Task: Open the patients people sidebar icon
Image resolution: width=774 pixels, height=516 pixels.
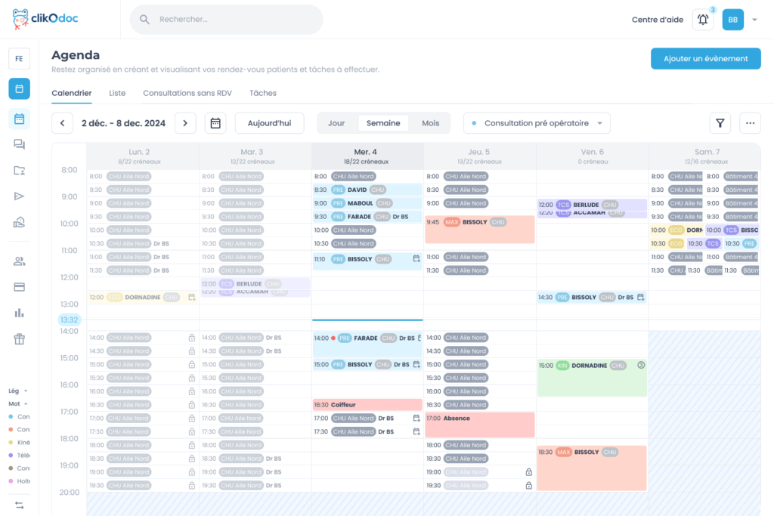Action: (x=19, y=261)
